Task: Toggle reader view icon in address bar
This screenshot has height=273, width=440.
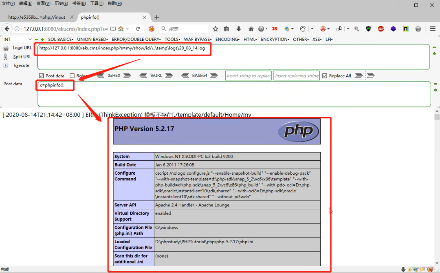Action: (x=113, y=29)
